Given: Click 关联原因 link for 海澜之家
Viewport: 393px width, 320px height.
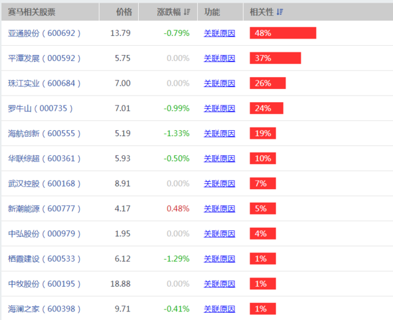Looking at the screenshot, I should [x=219, y=309].
